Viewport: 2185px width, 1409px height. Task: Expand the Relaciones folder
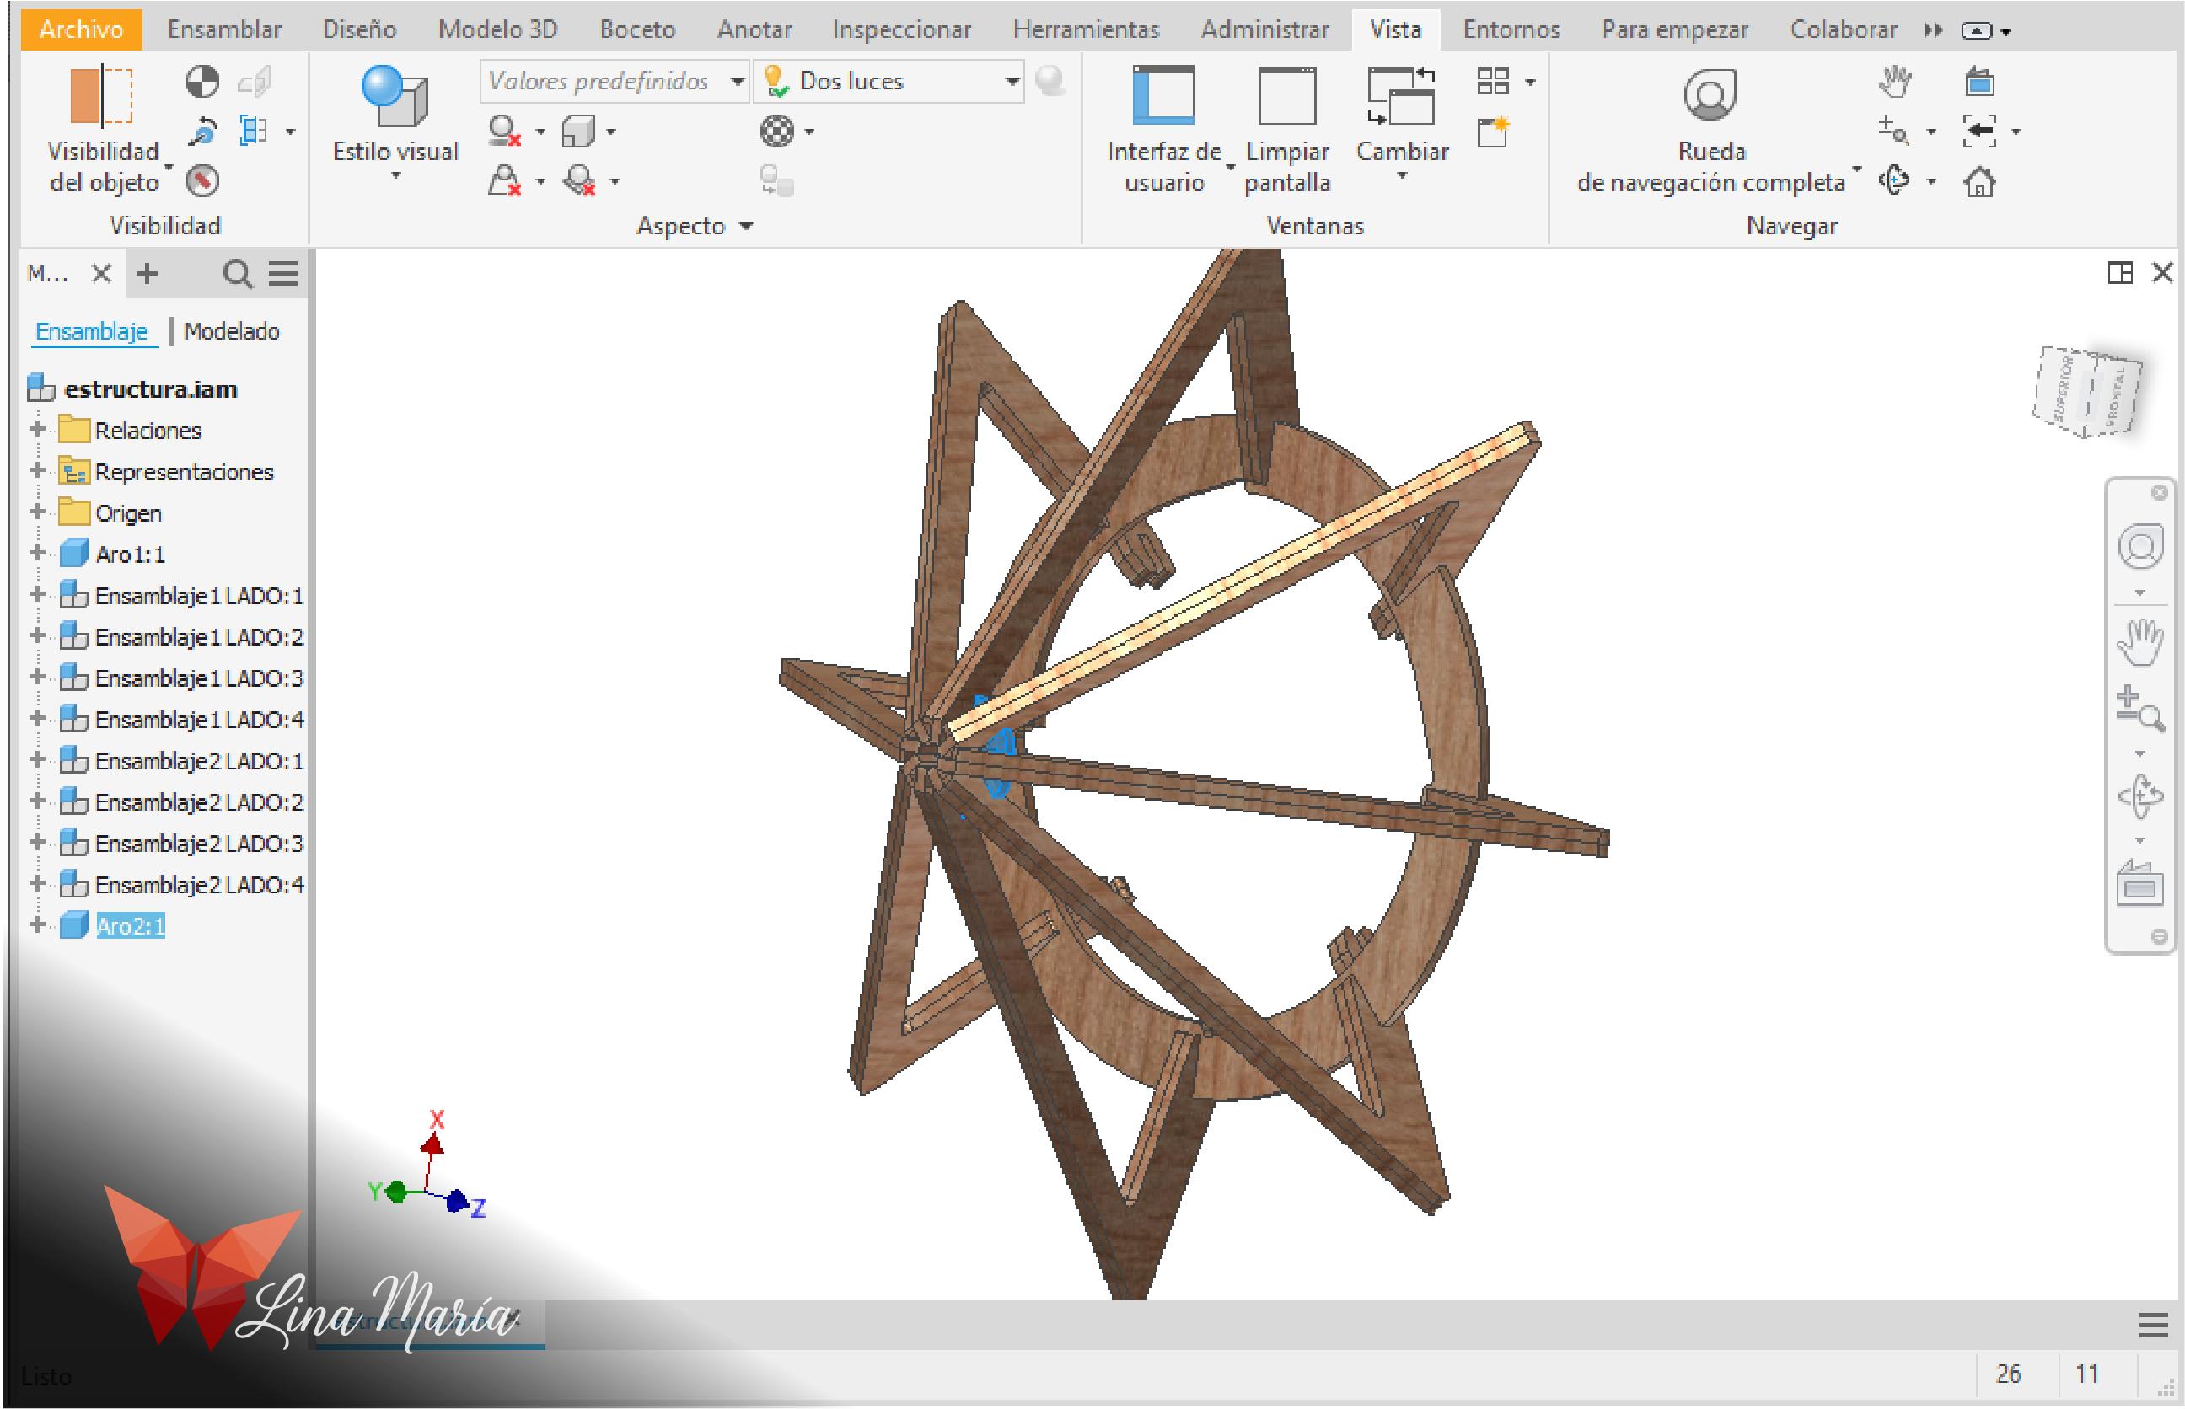coord(38,428)
